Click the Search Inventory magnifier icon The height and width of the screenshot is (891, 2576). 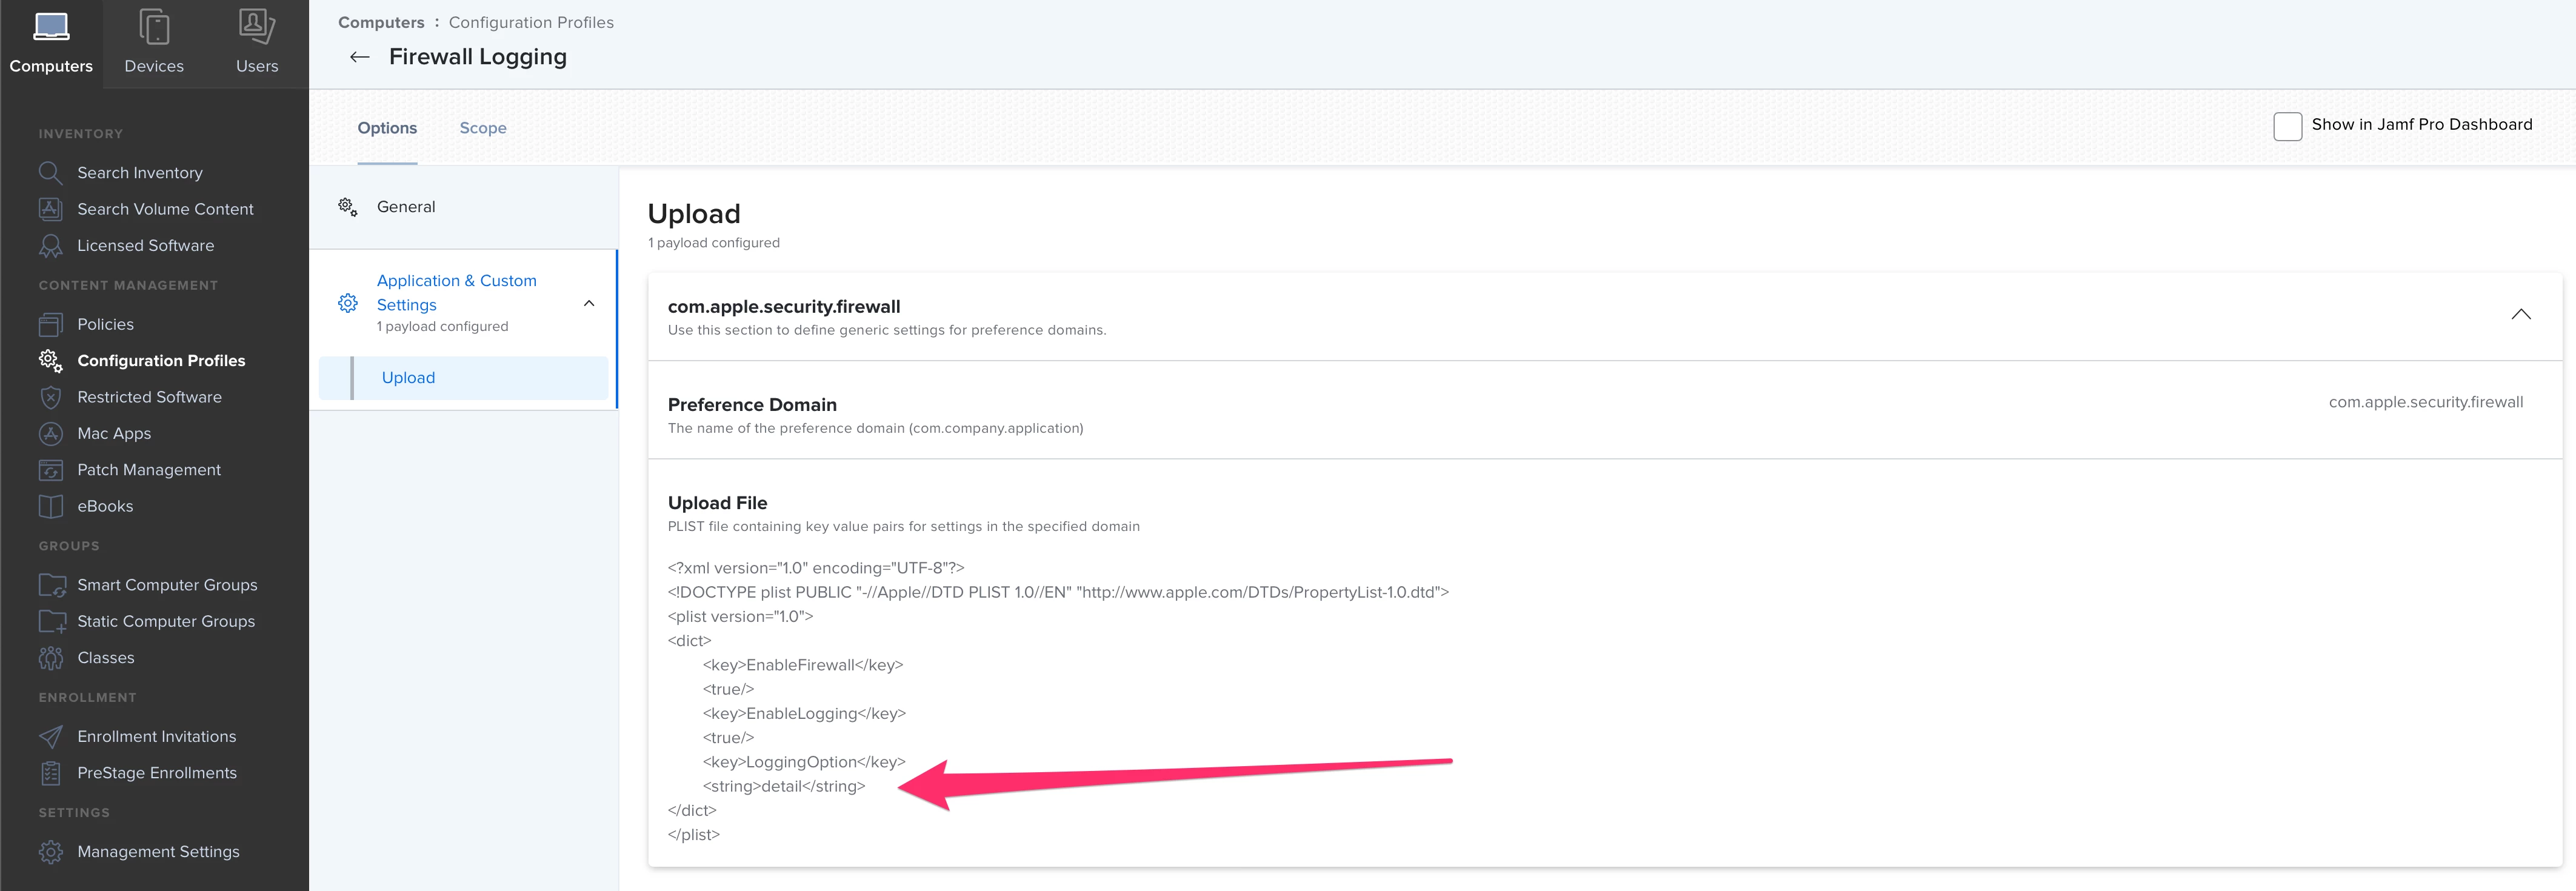pos(50,173)
